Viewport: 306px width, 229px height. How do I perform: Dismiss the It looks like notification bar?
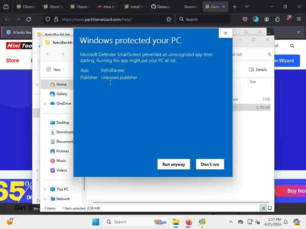coord(299,32)
